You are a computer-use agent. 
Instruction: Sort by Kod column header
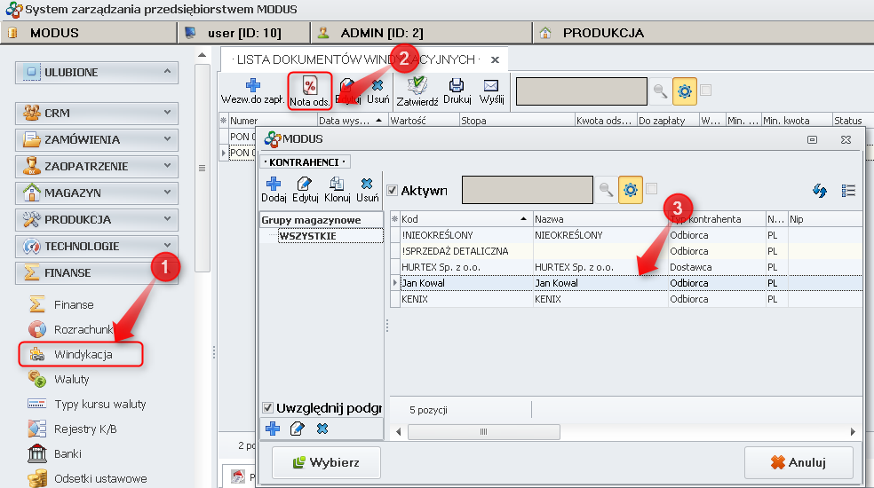click(466, 219)
